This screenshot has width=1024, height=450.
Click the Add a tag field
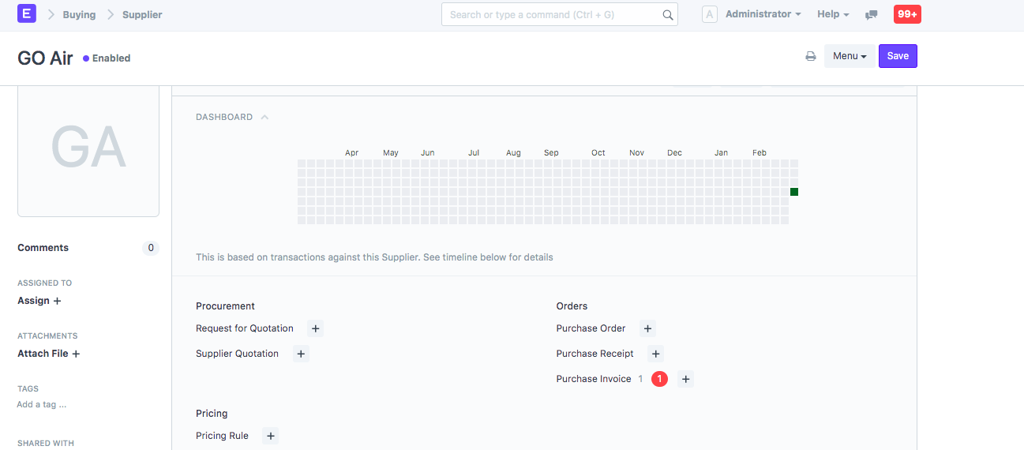pos(42,404)
